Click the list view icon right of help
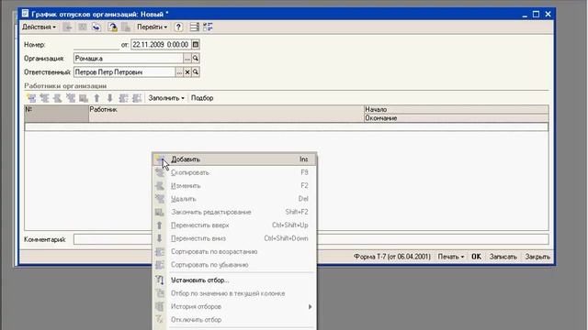Image resolution: width=588 pixels, height=330 pixels. click(194, 27)
